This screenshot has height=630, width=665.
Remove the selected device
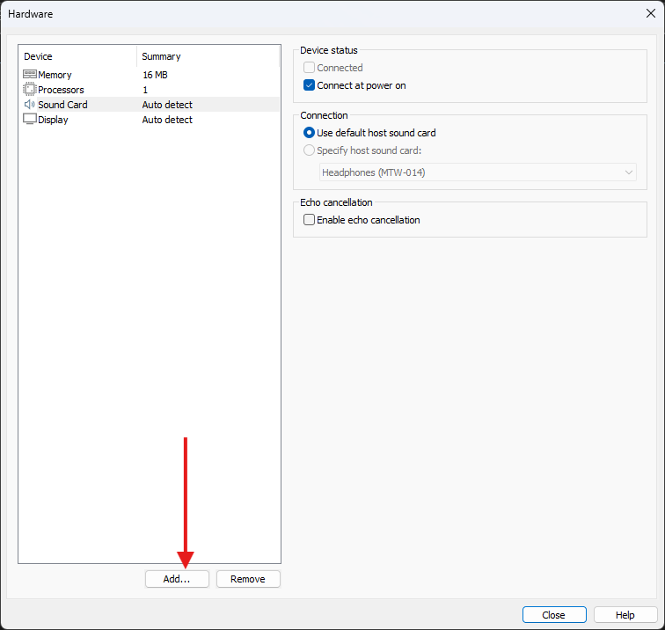pyautogui.click(x=248, y=579)
